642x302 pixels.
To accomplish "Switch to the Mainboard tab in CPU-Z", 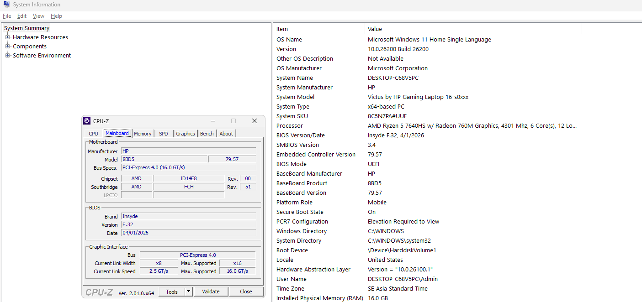I will (117, 133).
